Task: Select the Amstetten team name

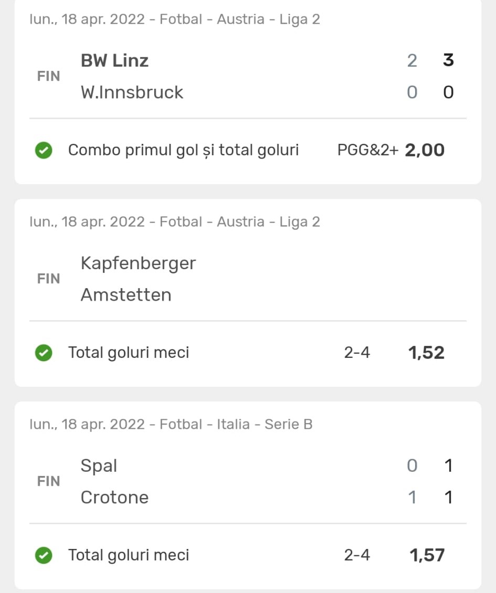Action: [x=126, y=295]
